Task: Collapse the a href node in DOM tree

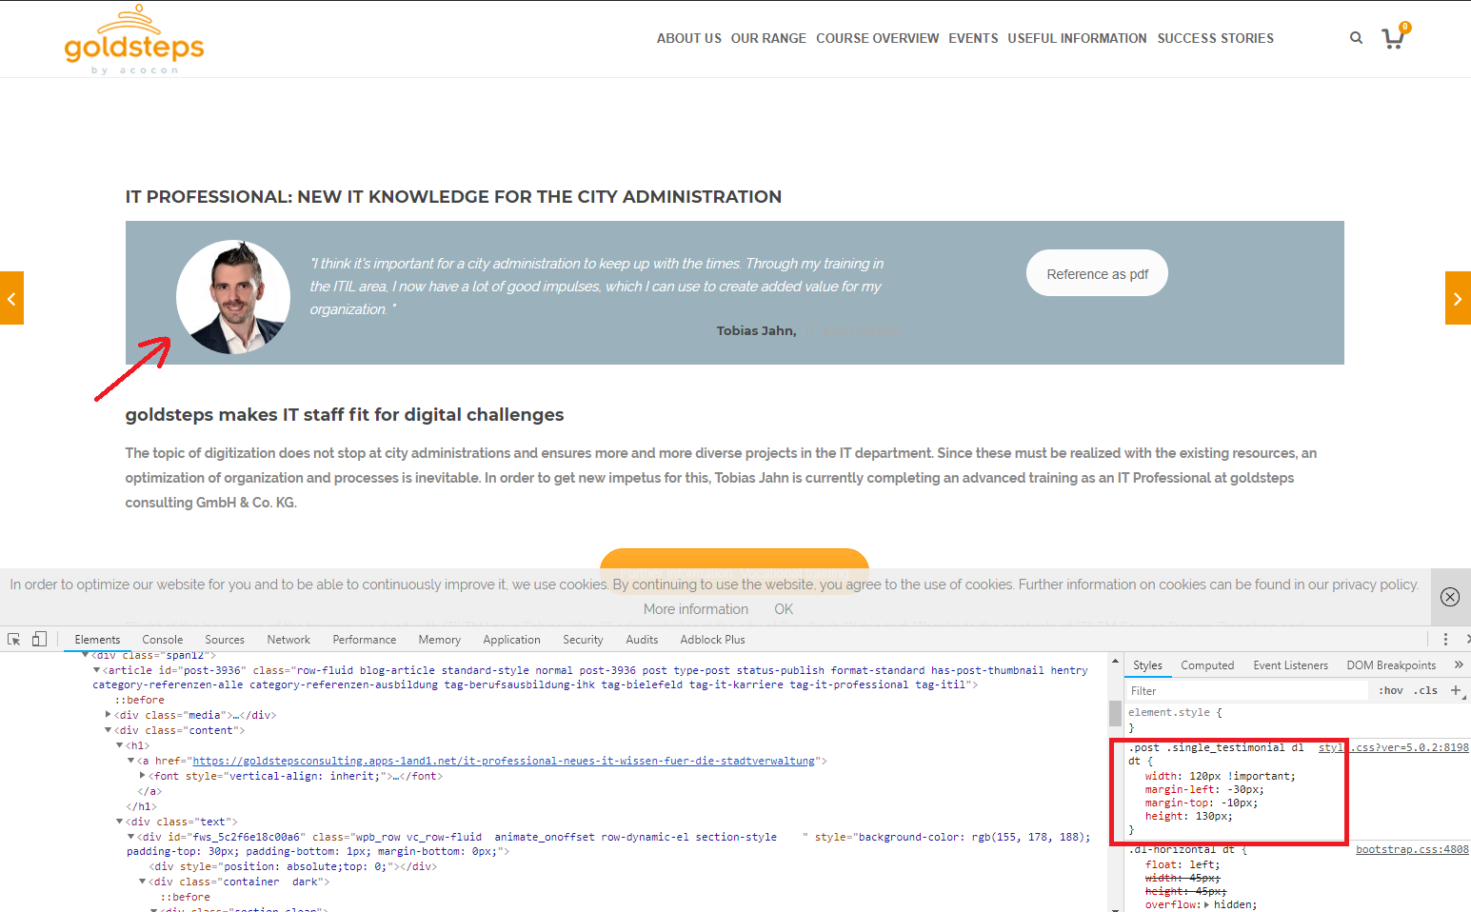Action: point(130,761)
